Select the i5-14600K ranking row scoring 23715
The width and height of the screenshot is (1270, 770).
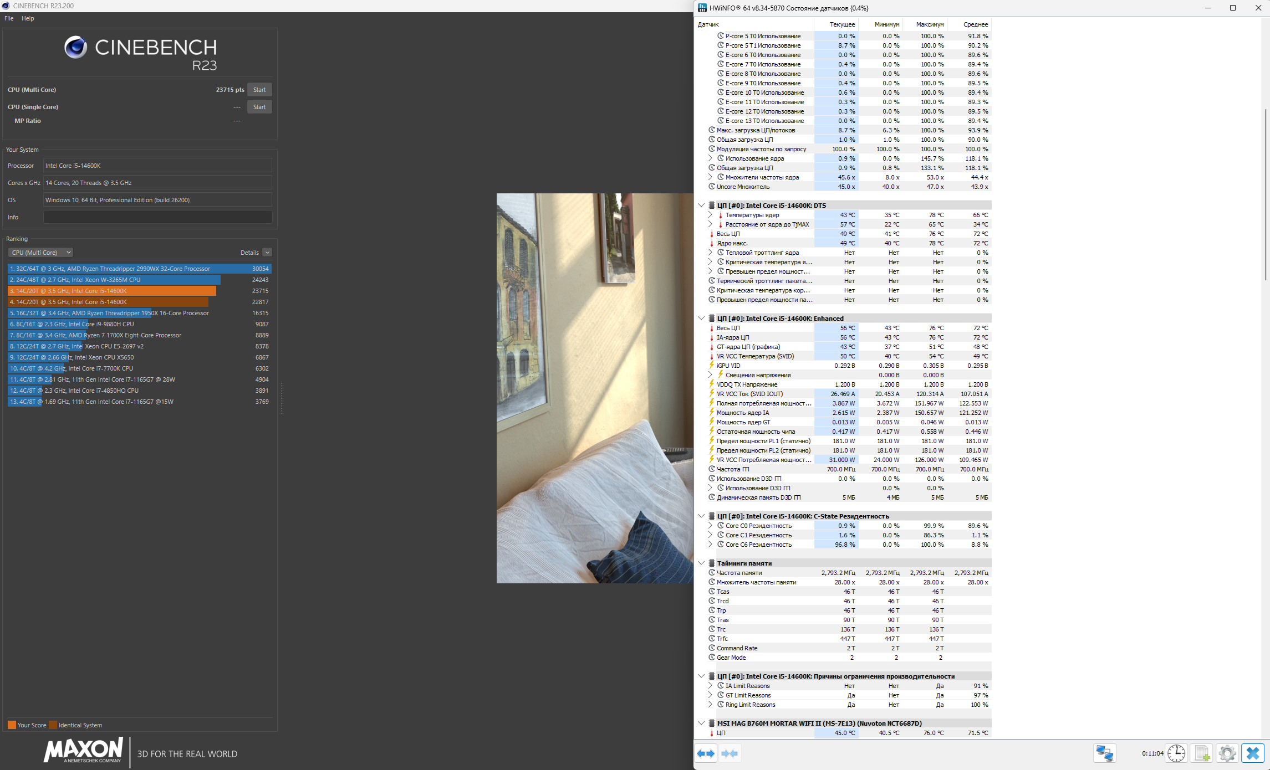coord(139,291)
